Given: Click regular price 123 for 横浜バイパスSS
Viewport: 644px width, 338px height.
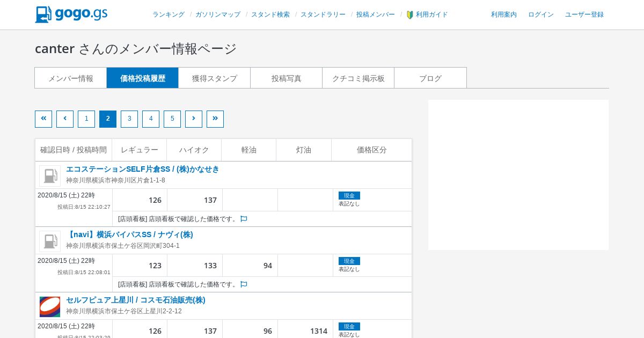Looking at the screenshot, I should coord(155,266).
